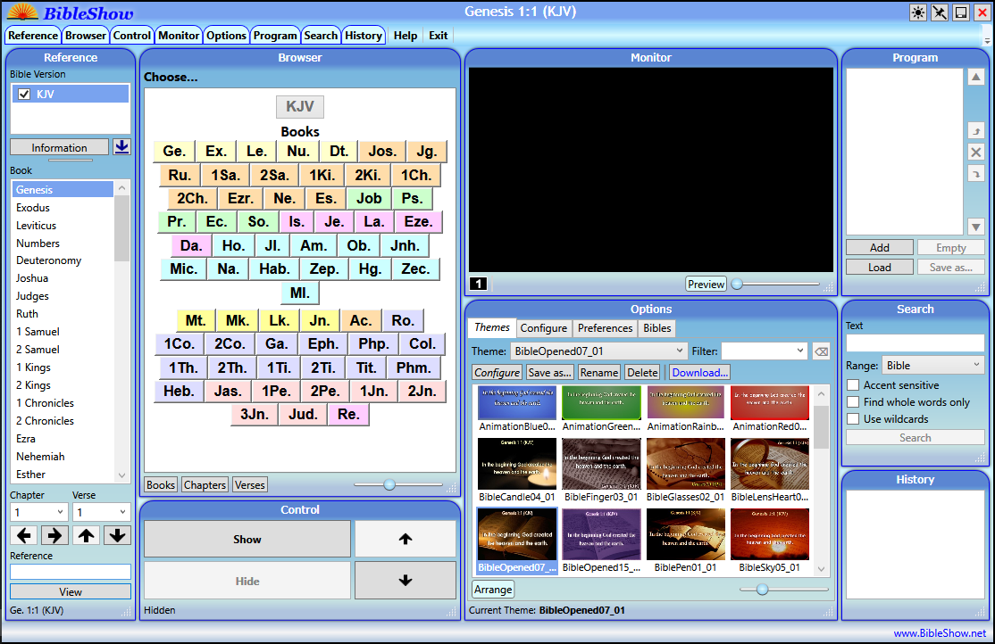Enable Find whole words only
This screenshot has width=995, height=644.
pyautogui.click(x=854, y=402)
